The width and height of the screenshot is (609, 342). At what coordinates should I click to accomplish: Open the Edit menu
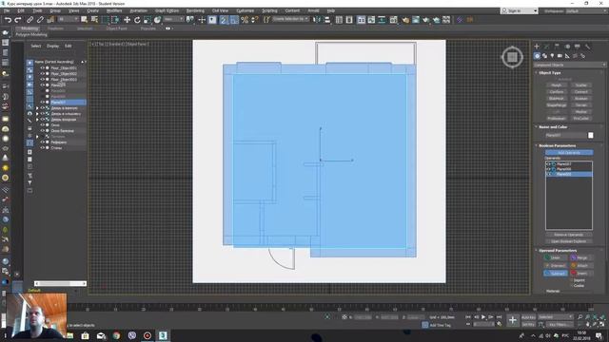[21, 10]
